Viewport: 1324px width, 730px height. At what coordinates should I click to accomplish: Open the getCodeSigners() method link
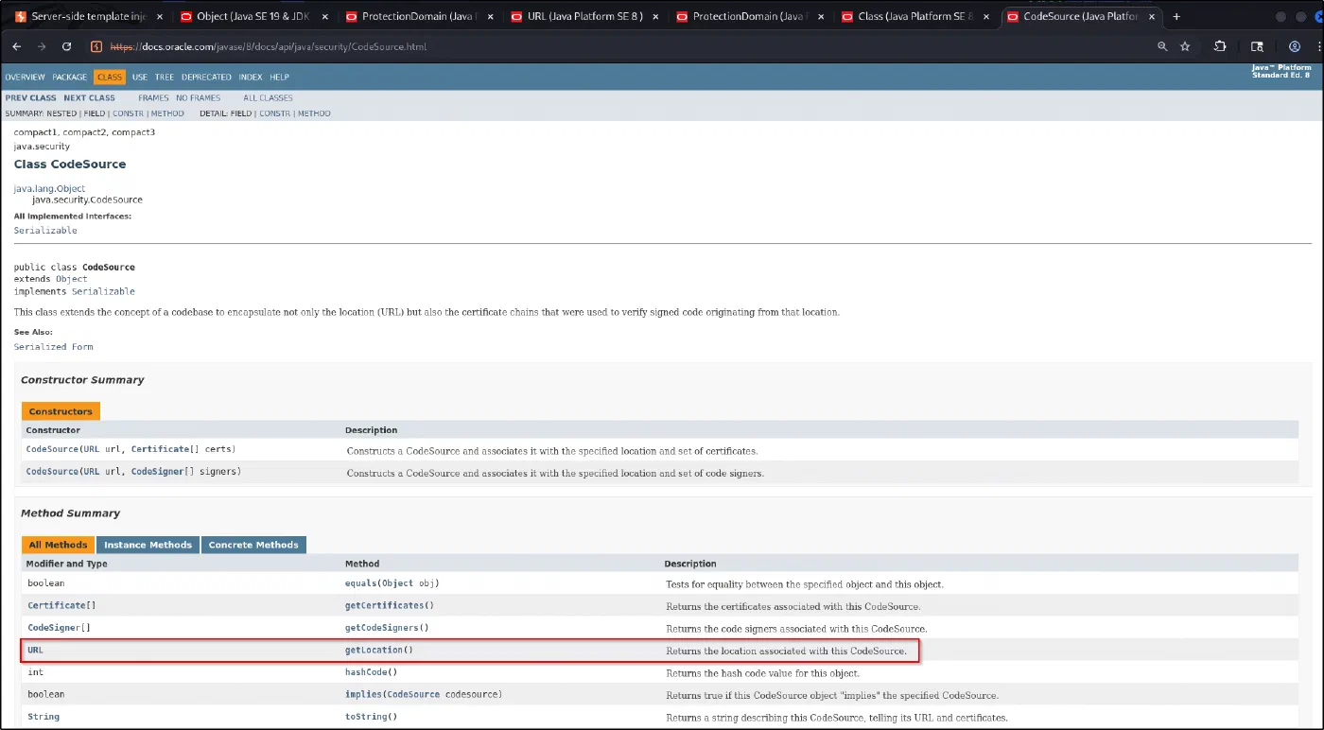tap(382, 628)
